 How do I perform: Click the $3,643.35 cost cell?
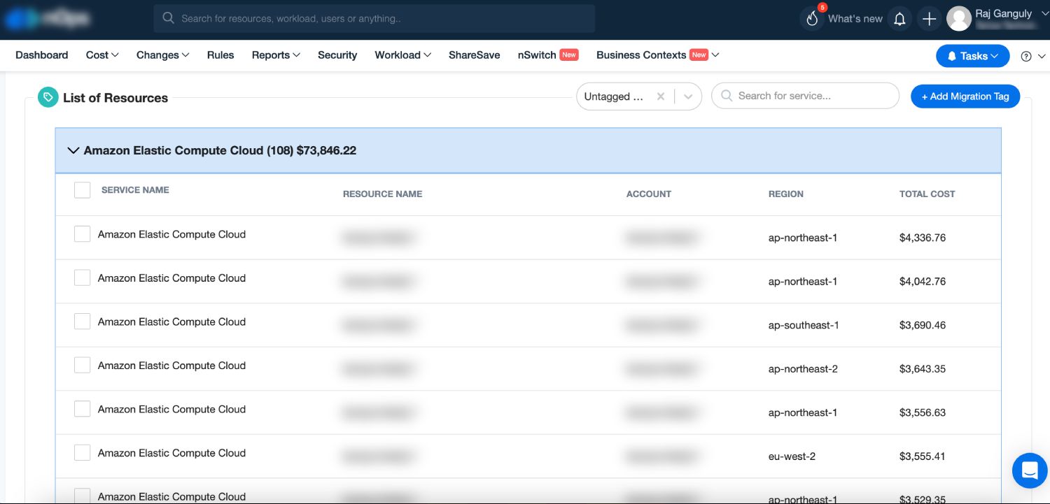tap(923, 369)
